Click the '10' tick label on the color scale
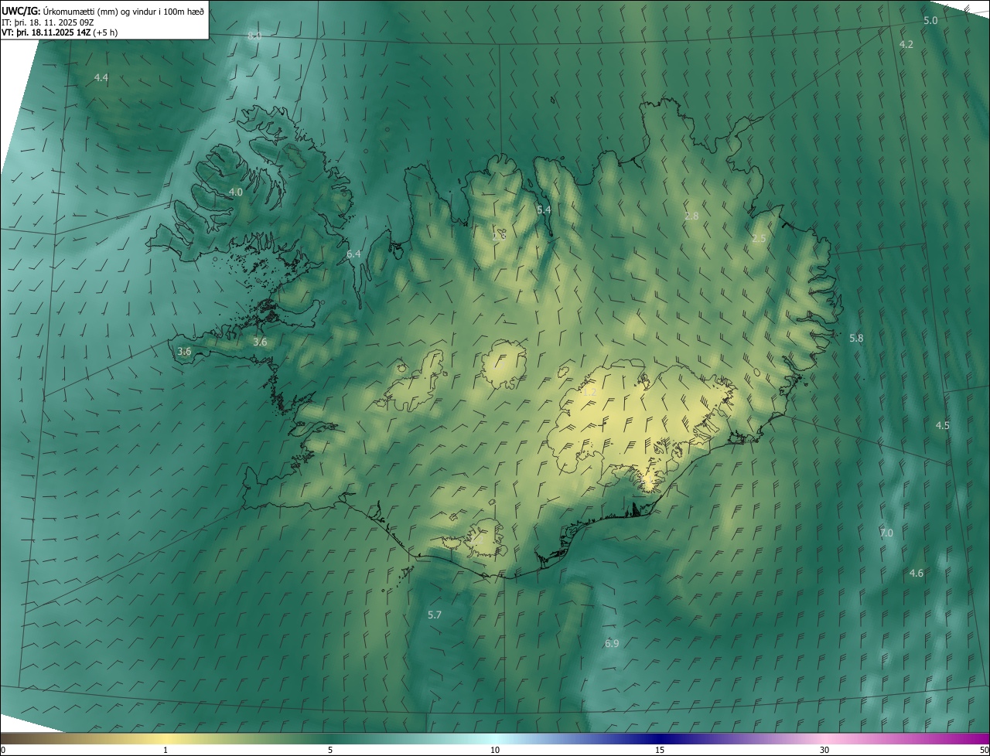Screen dimensions: 990x756 tap(495, 751)
